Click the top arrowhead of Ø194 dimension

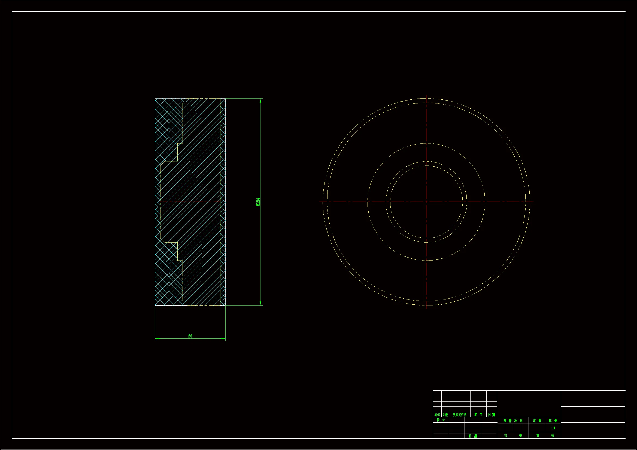pos(260,101)
